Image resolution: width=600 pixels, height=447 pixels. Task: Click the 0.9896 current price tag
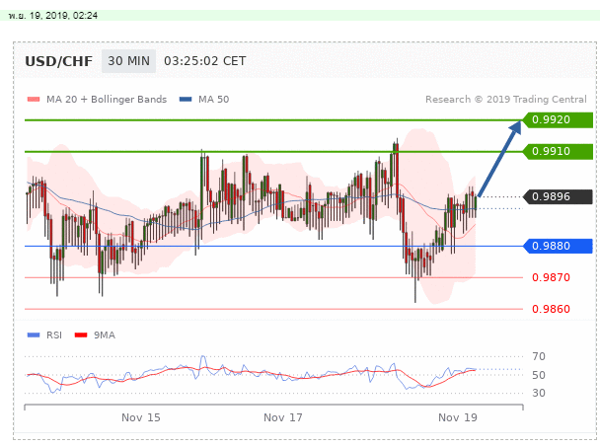[x=559, y=196]
